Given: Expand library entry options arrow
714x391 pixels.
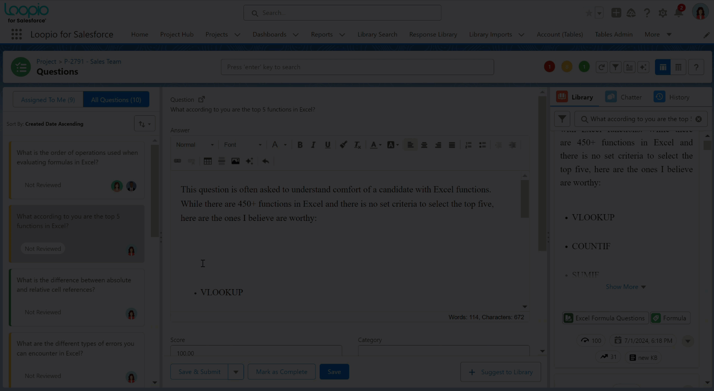Looking at the screenshot, I should pyautogui.click(x=687, y=341).
